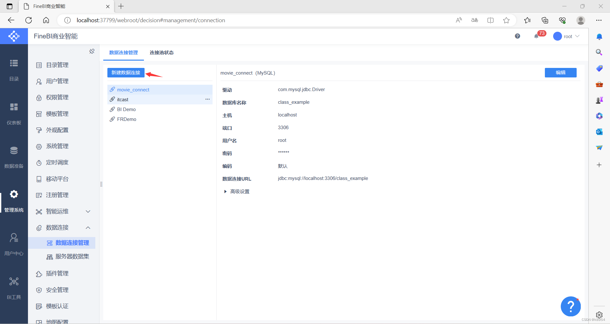
Task: View site information icon
Action: [67, 20]
